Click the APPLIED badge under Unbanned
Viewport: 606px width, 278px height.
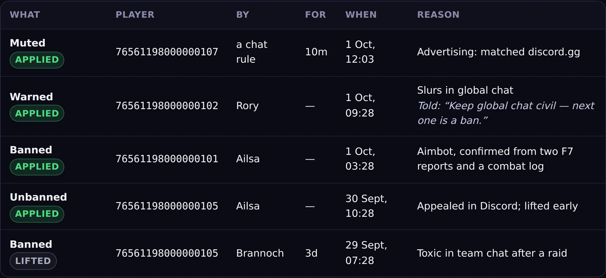pyautogui.click(x=37, y=214)
